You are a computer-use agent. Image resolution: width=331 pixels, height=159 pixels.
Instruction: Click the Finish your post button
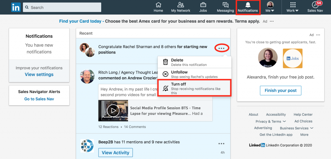pyautogui.click(x=281, y=90)
